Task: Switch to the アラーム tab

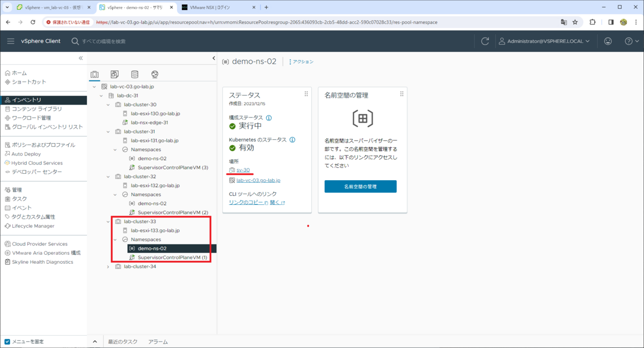Action: point(158,342)
